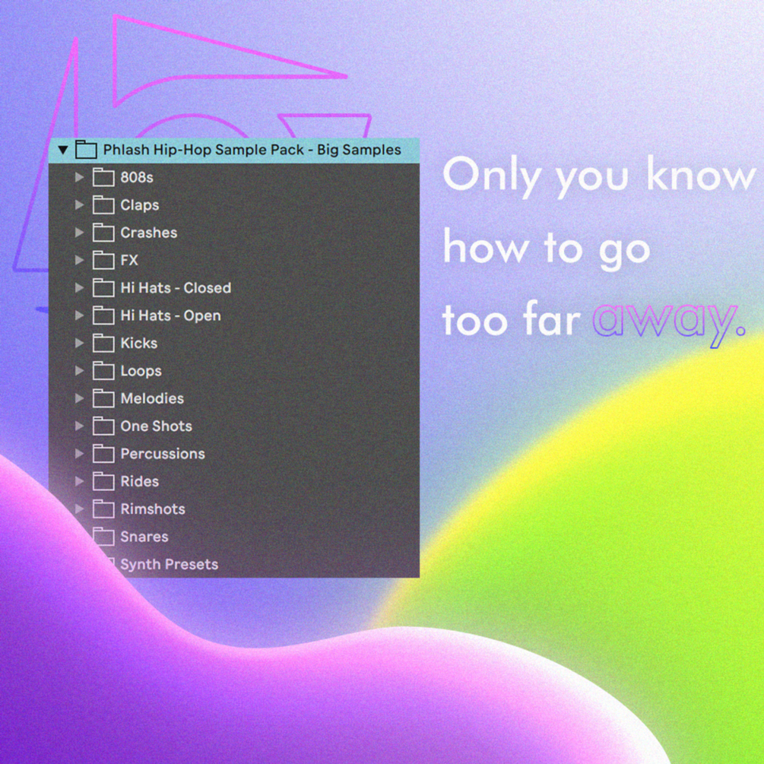The width and height of the screenshot is (764, 764).
Task: Click the Loops folder icon
Action: point(103,371)
